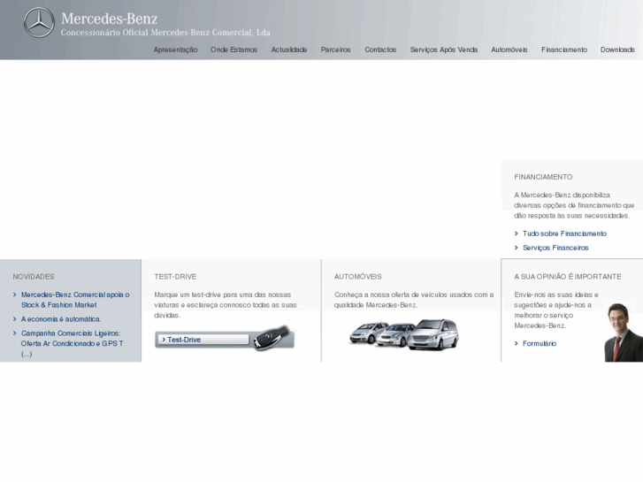Screen dimensions: 643x482
Task: Open the Apresentação menu item
Action: pos(175,50)
